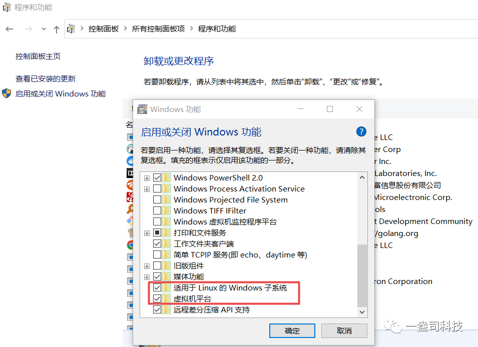
Task: Click folder icon of 工作文件夹客户端
Action: point(167,243)
